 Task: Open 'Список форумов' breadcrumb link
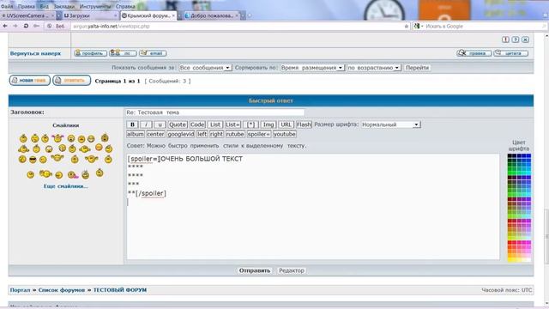pyautogui.click(x=62, y=290)
